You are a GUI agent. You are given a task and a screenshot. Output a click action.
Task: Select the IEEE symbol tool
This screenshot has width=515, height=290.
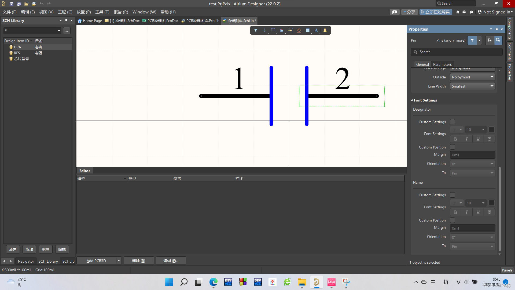(299, 30)
